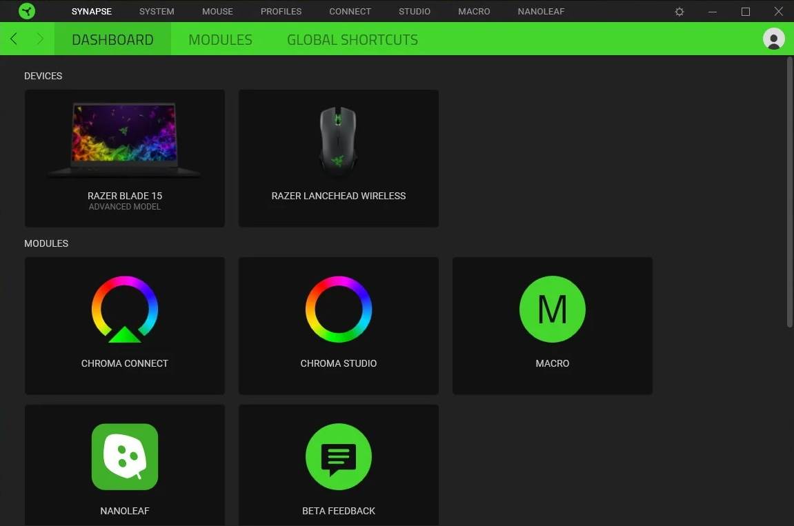Open the STUDIO menu entry
The image size is (794, 526).
(x=414, y=11)
